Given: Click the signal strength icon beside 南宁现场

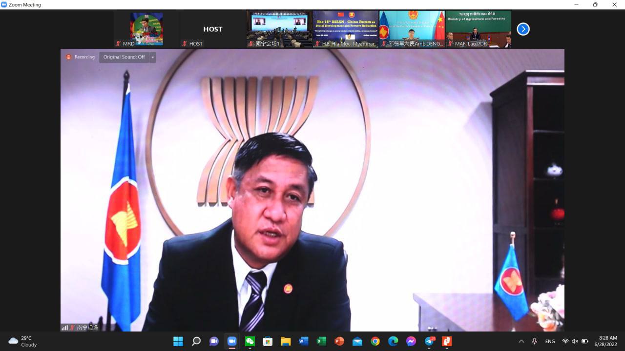Looking at the screenshot, I should point(64,328).
